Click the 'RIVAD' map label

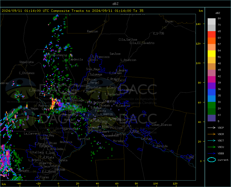click(x=106, y=127)
